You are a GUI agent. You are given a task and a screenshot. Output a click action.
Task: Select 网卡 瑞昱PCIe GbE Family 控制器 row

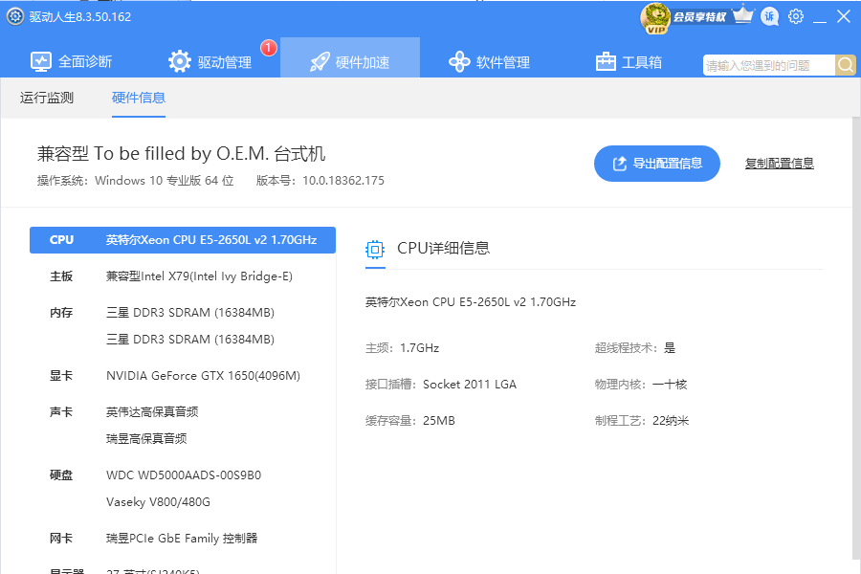coord(183,539)
